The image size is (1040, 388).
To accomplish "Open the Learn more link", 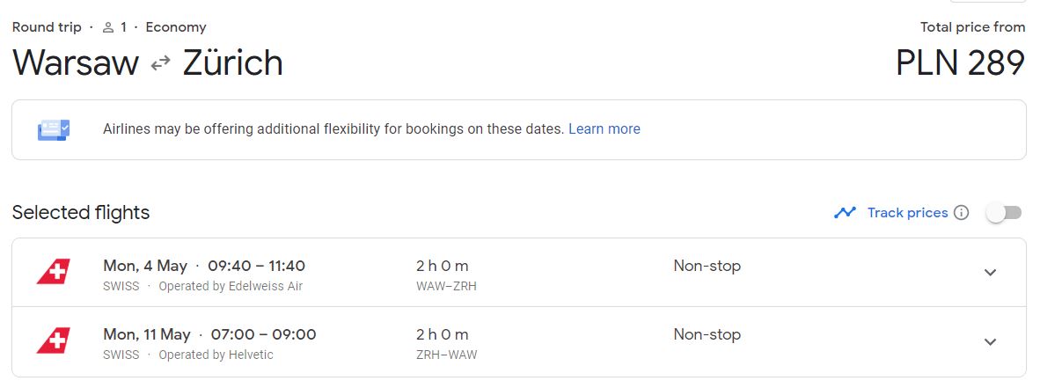I will (x=604, y=129).
